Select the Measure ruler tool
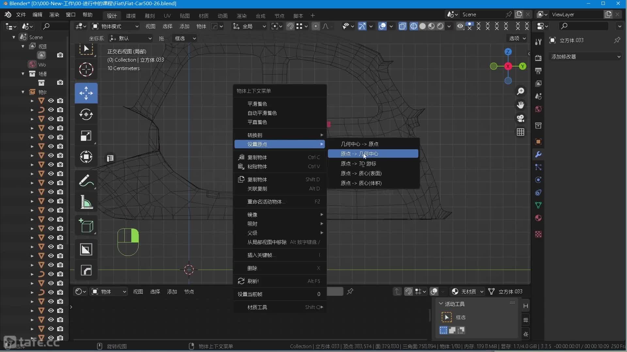Viewport: 627px width, 352px height. point(86,201)
